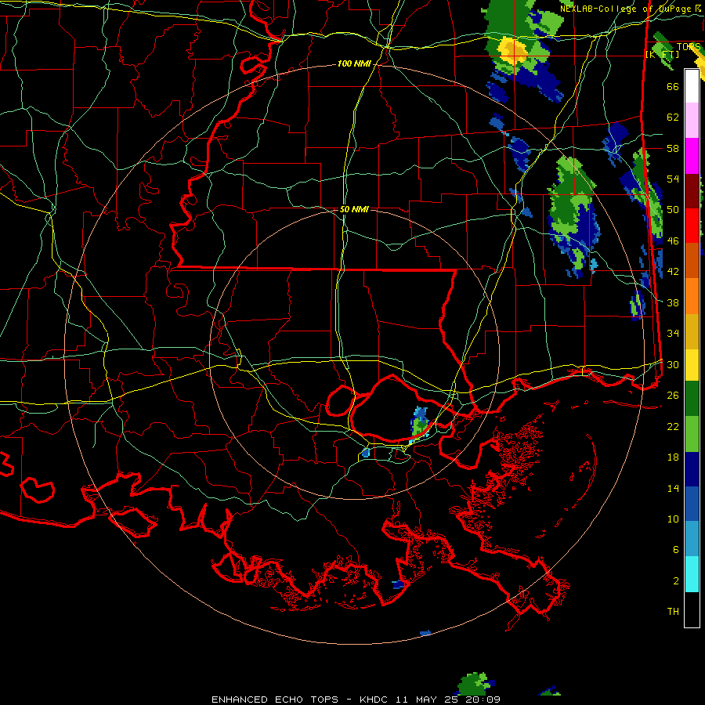Click the legend value '54'
The image size is (705, 705).
(x=673, y=179)
